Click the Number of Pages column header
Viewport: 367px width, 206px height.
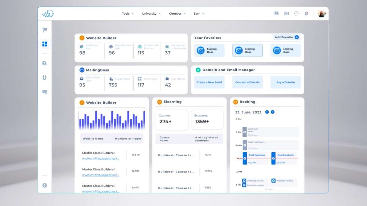(x=128, y=139)
